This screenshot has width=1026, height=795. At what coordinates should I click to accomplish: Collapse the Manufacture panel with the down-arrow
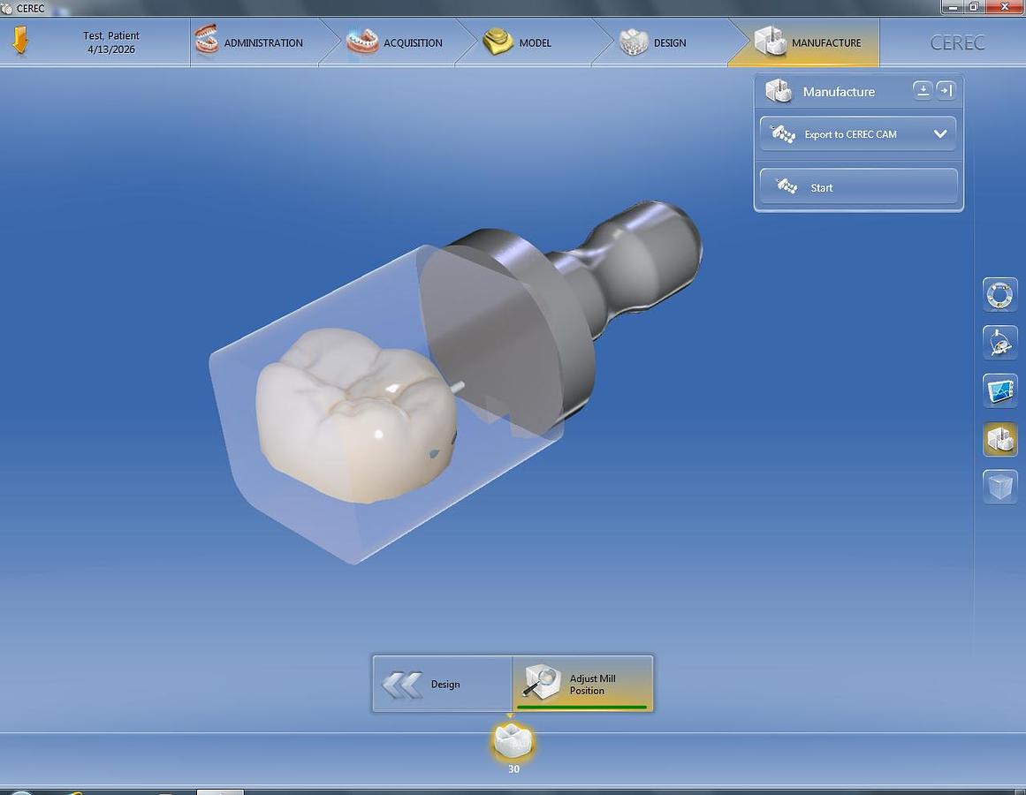(x=922, y=89)
